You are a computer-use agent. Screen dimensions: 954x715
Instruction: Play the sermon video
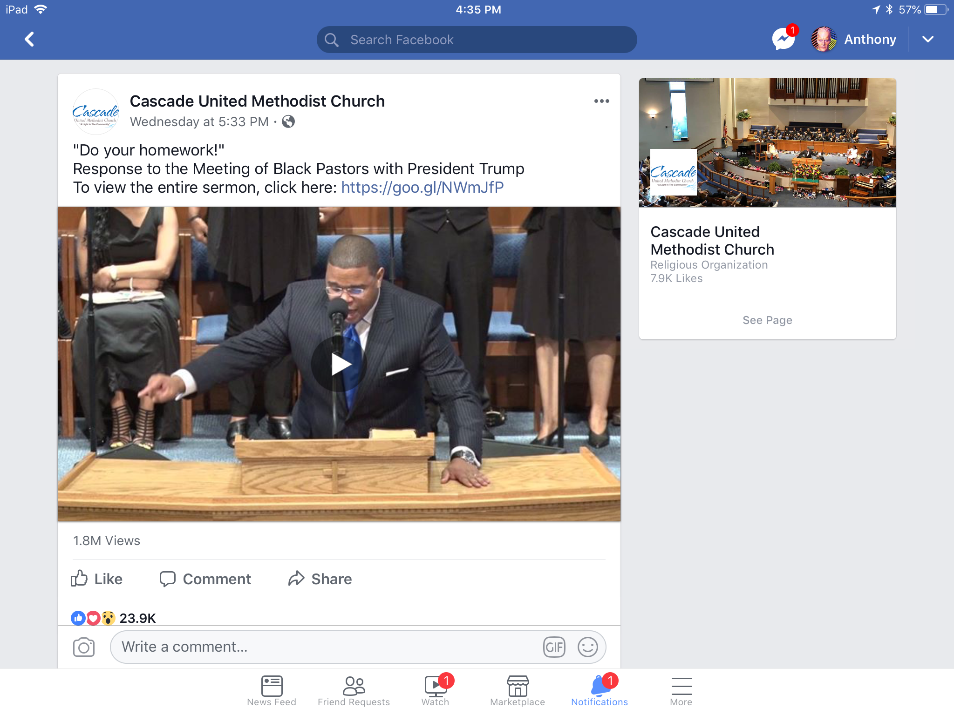[x=339, y=364]
